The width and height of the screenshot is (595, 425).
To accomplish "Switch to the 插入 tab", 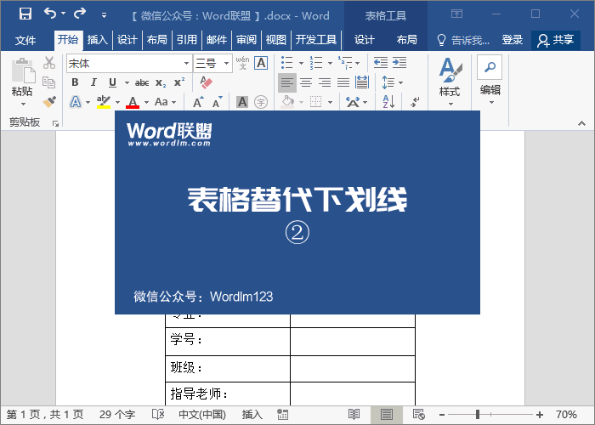I will pos(97,39).
